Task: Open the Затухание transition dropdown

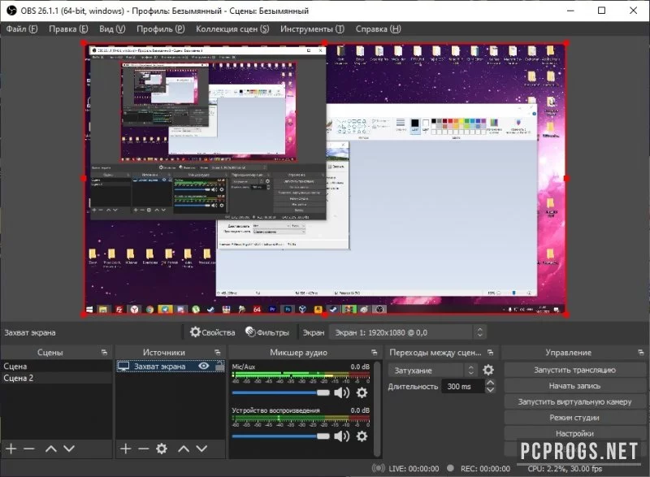Action: point(432,370)
